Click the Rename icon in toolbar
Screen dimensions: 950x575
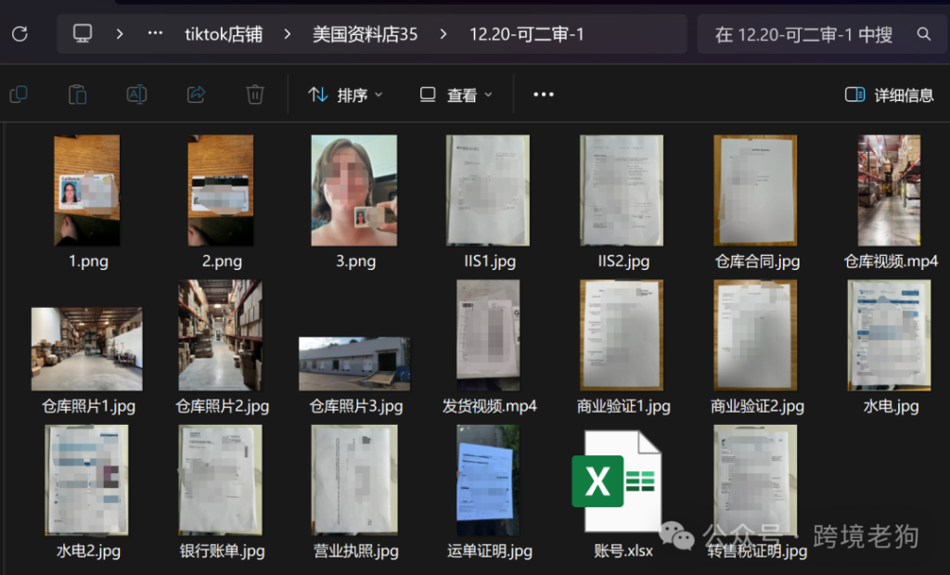[x=136, y=95]
